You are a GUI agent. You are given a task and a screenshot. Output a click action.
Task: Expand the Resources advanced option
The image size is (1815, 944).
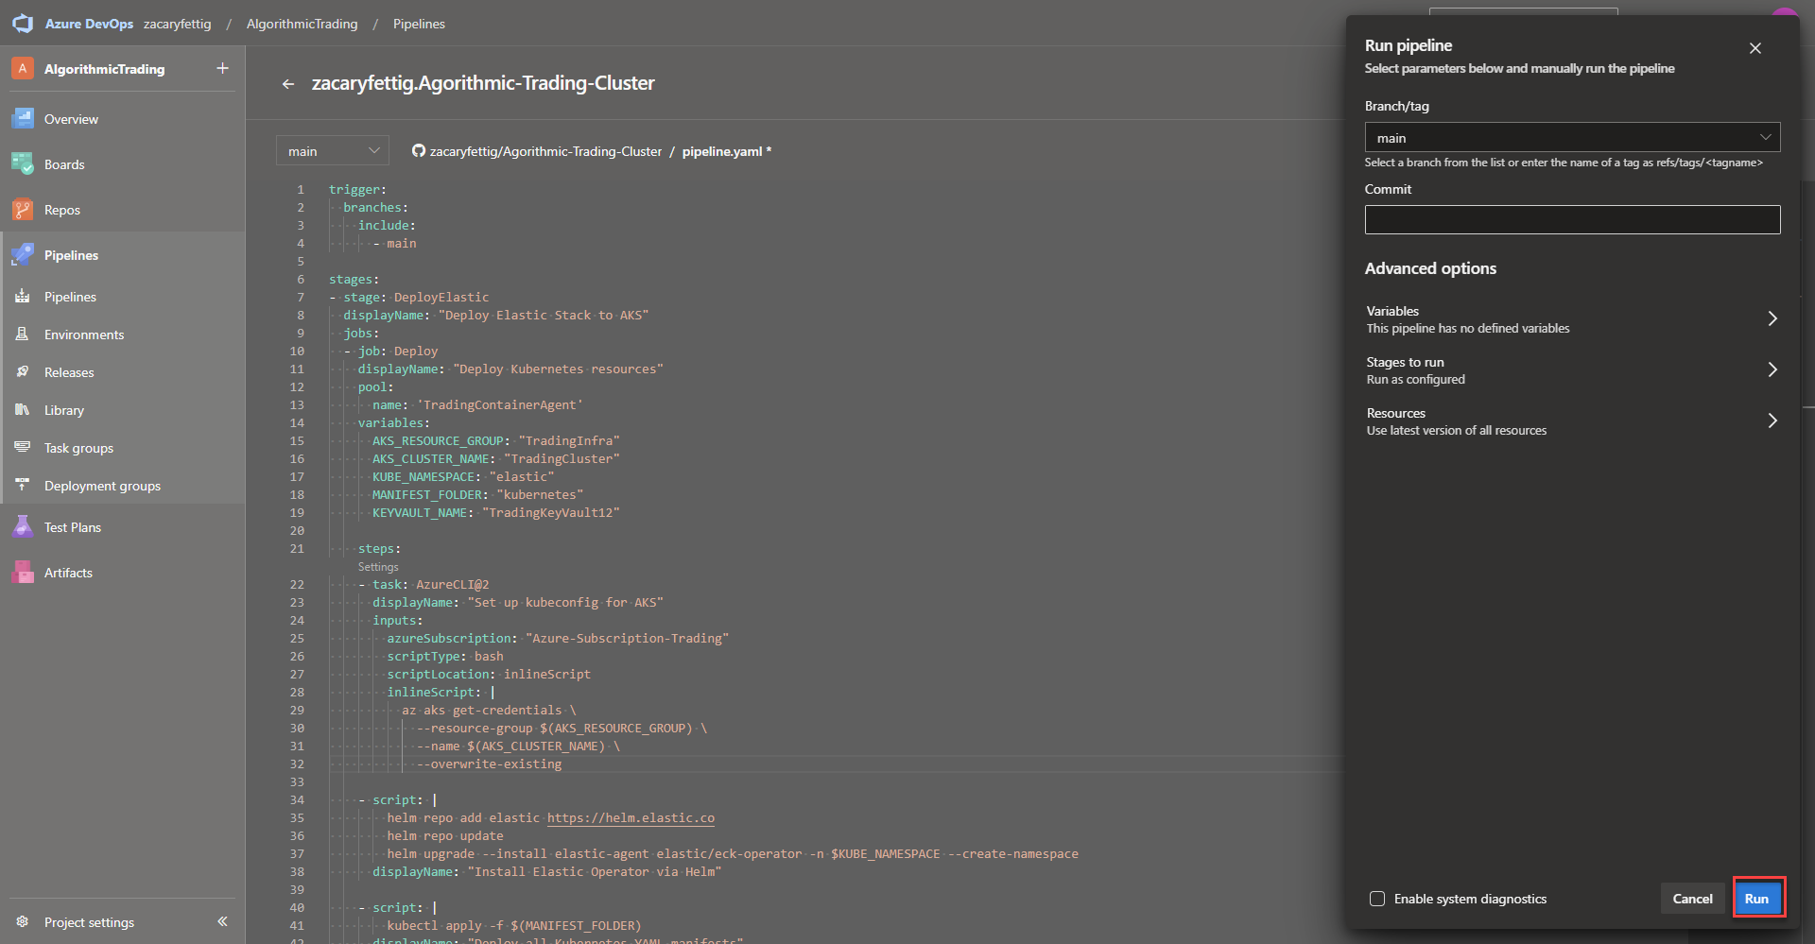(1571, 421)
